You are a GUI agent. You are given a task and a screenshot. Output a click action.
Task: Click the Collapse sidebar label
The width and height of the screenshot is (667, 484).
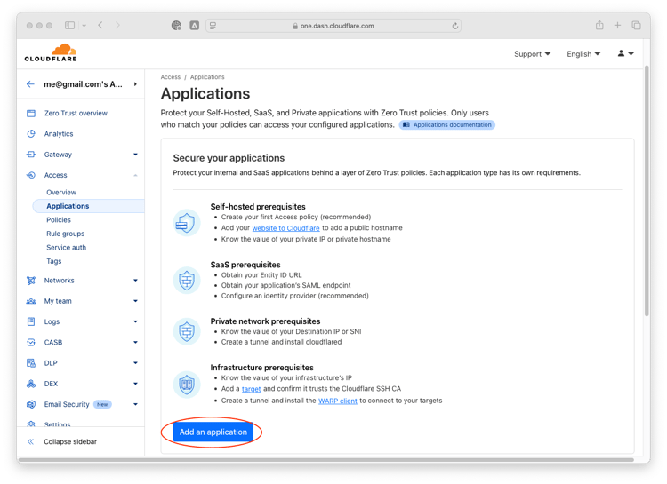[x=70, y=441]
